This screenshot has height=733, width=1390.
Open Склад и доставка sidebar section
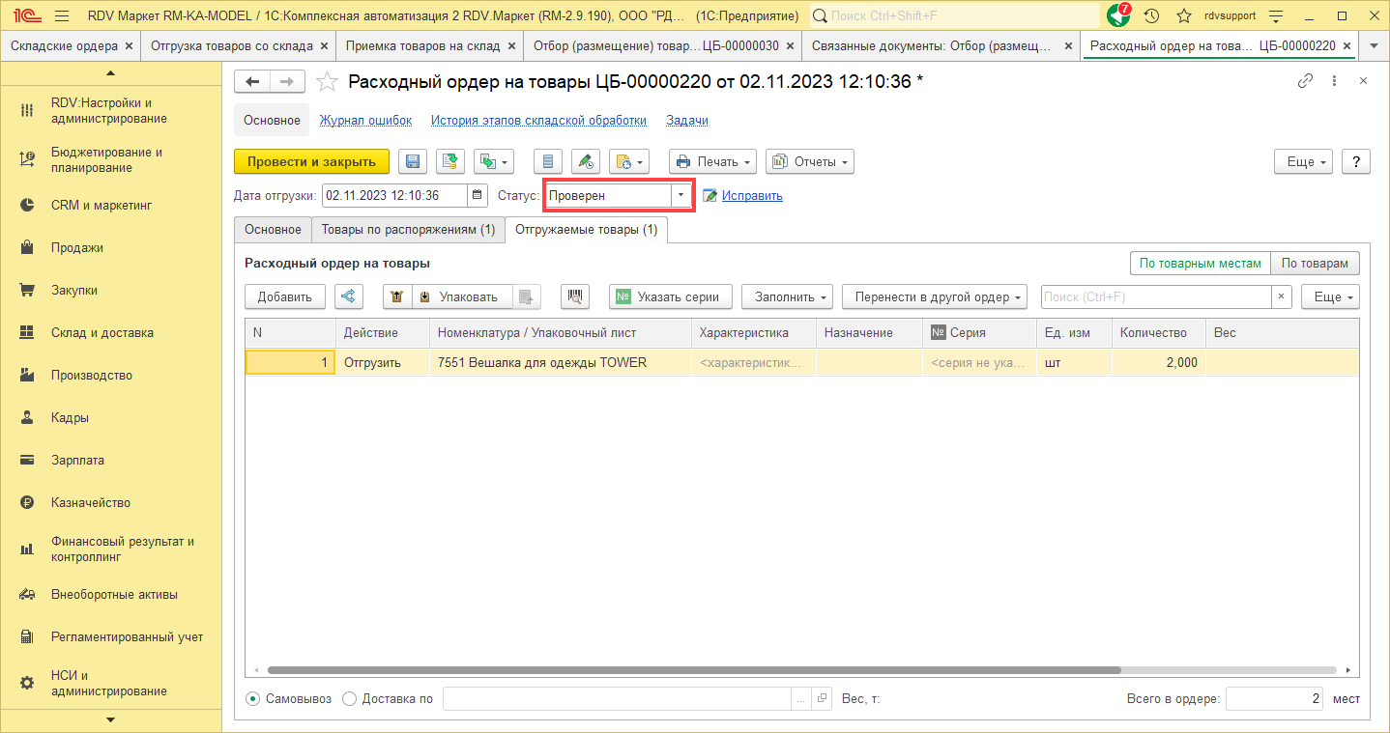101,332
